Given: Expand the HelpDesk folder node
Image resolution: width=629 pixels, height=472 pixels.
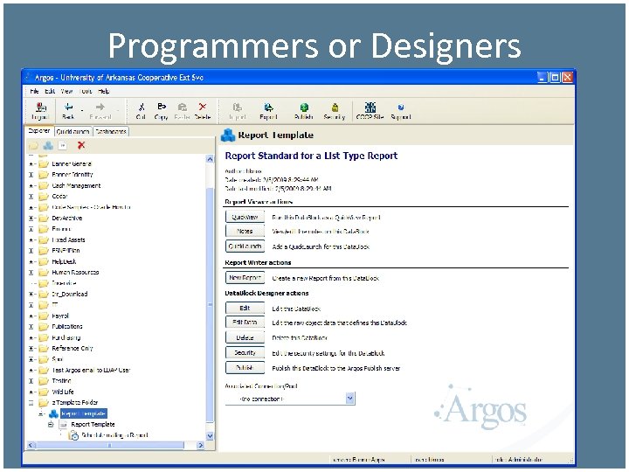Looking at the screenshot, I should point(31,261).
